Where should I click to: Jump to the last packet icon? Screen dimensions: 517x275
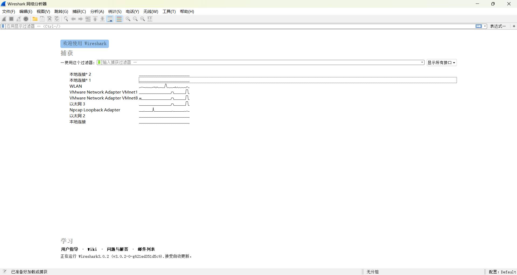(102, 19)
